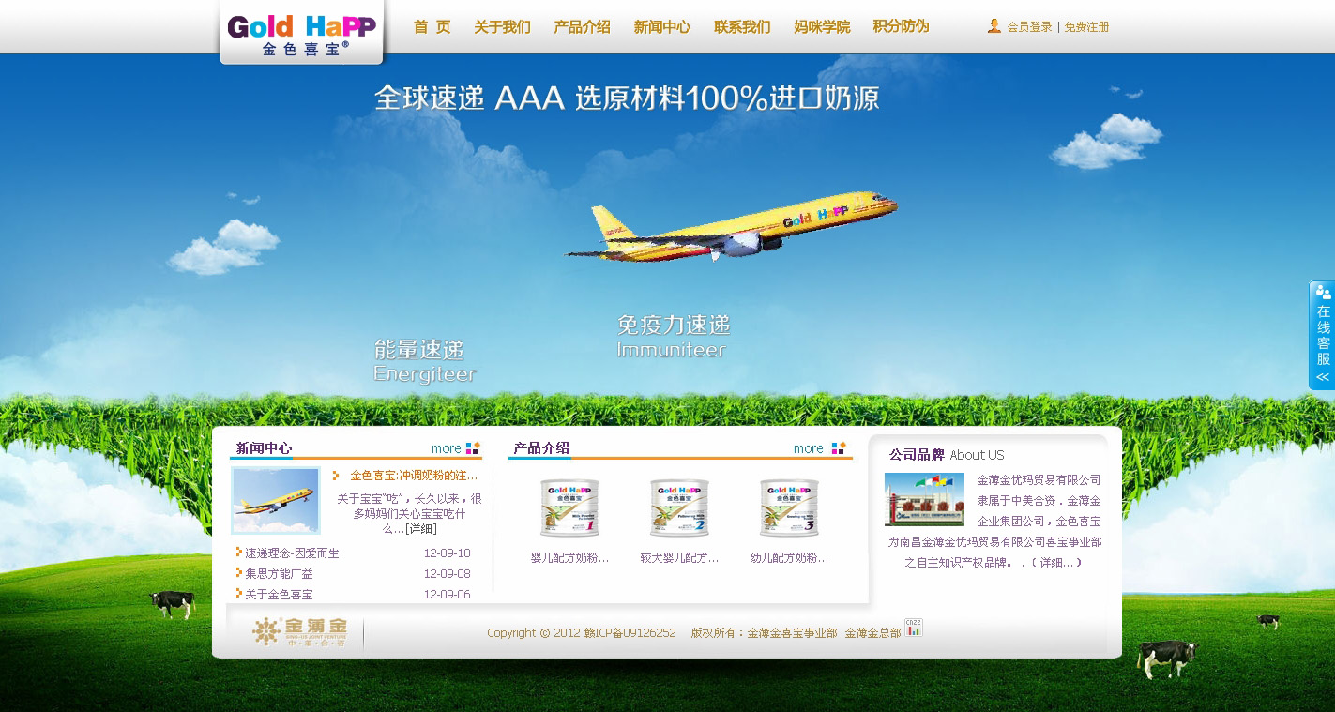Open the news airplane thumbnail

coord(276,500)
